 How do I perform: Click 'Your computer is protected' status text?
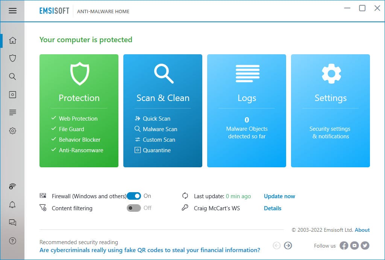[86, 40]
